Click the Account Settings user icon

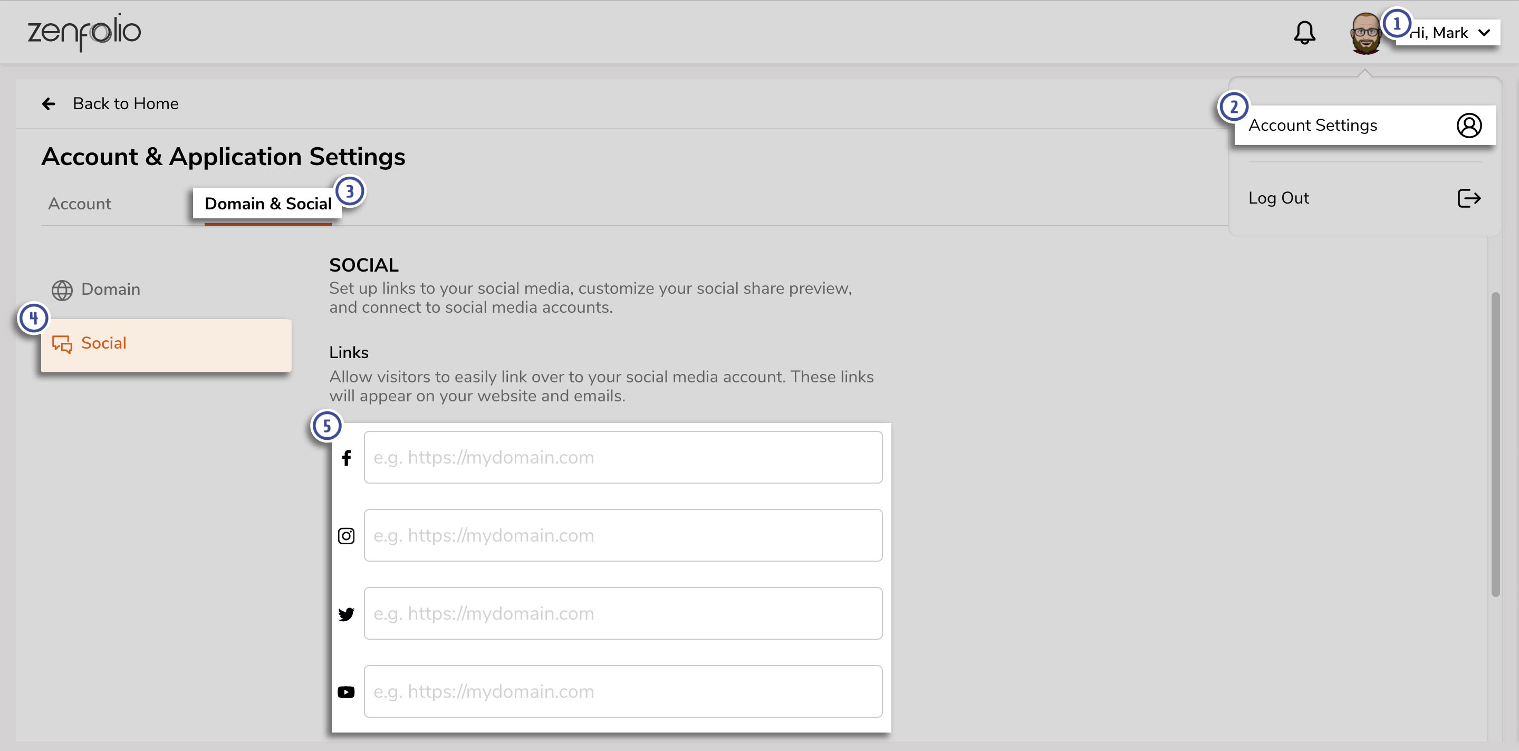[1469, 126]
